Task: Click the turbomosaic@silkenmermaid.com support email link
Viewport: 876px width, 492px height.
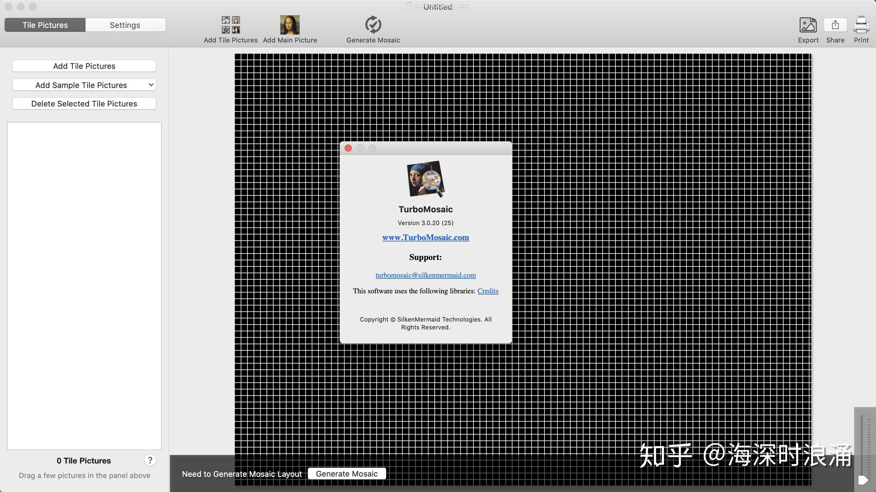Action: (426, 275)
